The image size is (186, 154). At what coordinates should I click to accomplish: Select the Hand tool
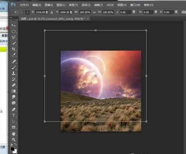(13, 133)
